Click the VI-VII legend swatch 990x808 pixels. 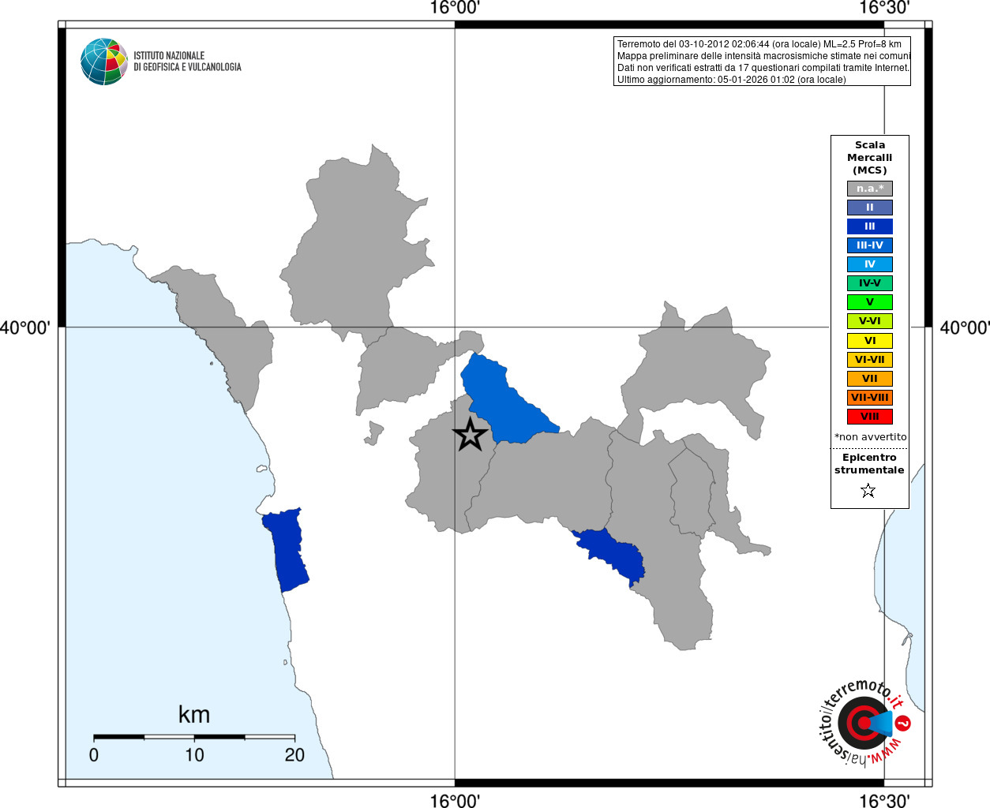click(870, 360)
